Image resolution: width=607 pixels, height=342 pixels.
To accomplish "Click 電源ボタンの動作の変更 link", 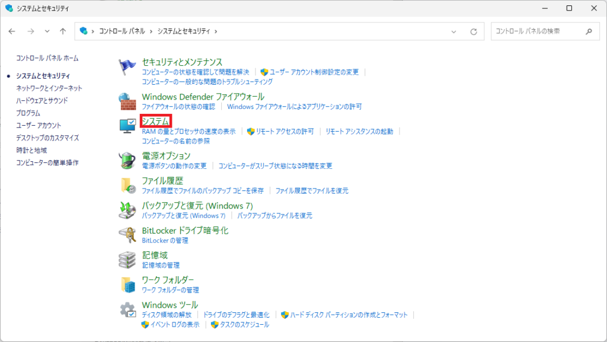I will point(174,166).
